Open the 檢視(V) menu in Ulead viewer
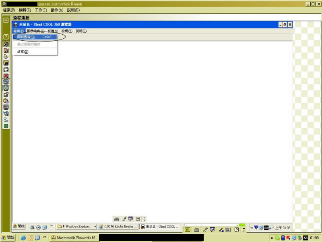 pos(67,31)
